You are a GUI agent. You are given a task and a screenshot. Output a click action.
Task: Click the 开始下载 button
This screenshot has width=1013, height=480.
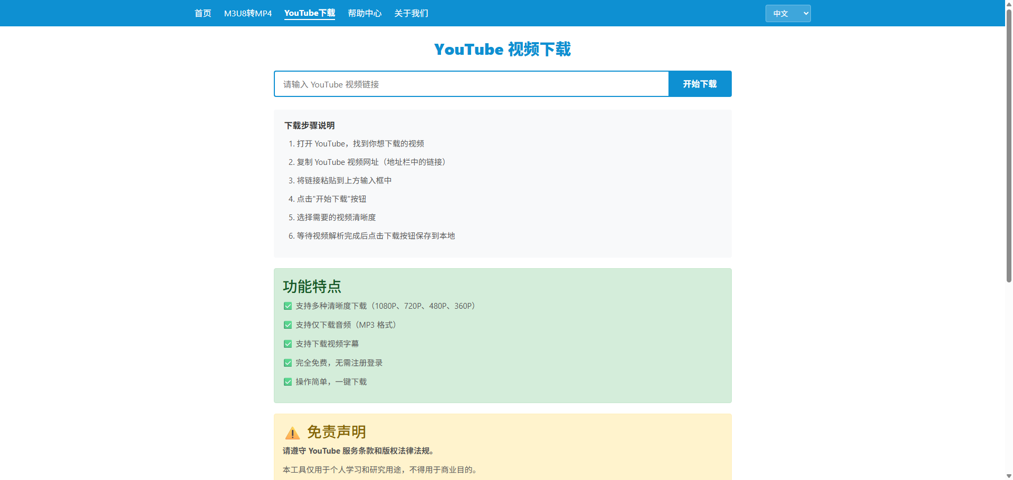tap(700, 83)
